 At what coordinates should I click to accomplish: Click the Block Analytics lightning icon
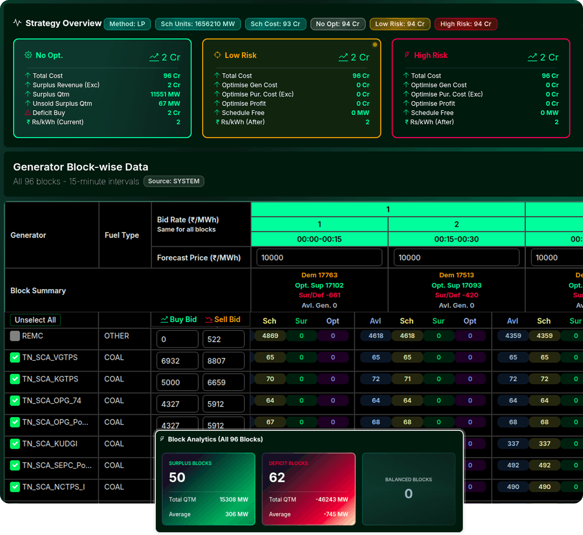click(162, 439)
